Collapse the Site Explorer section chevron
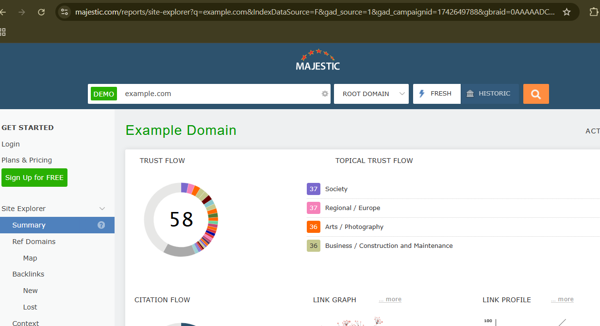Viewport: 600px width, 326px height. [102, 209]
